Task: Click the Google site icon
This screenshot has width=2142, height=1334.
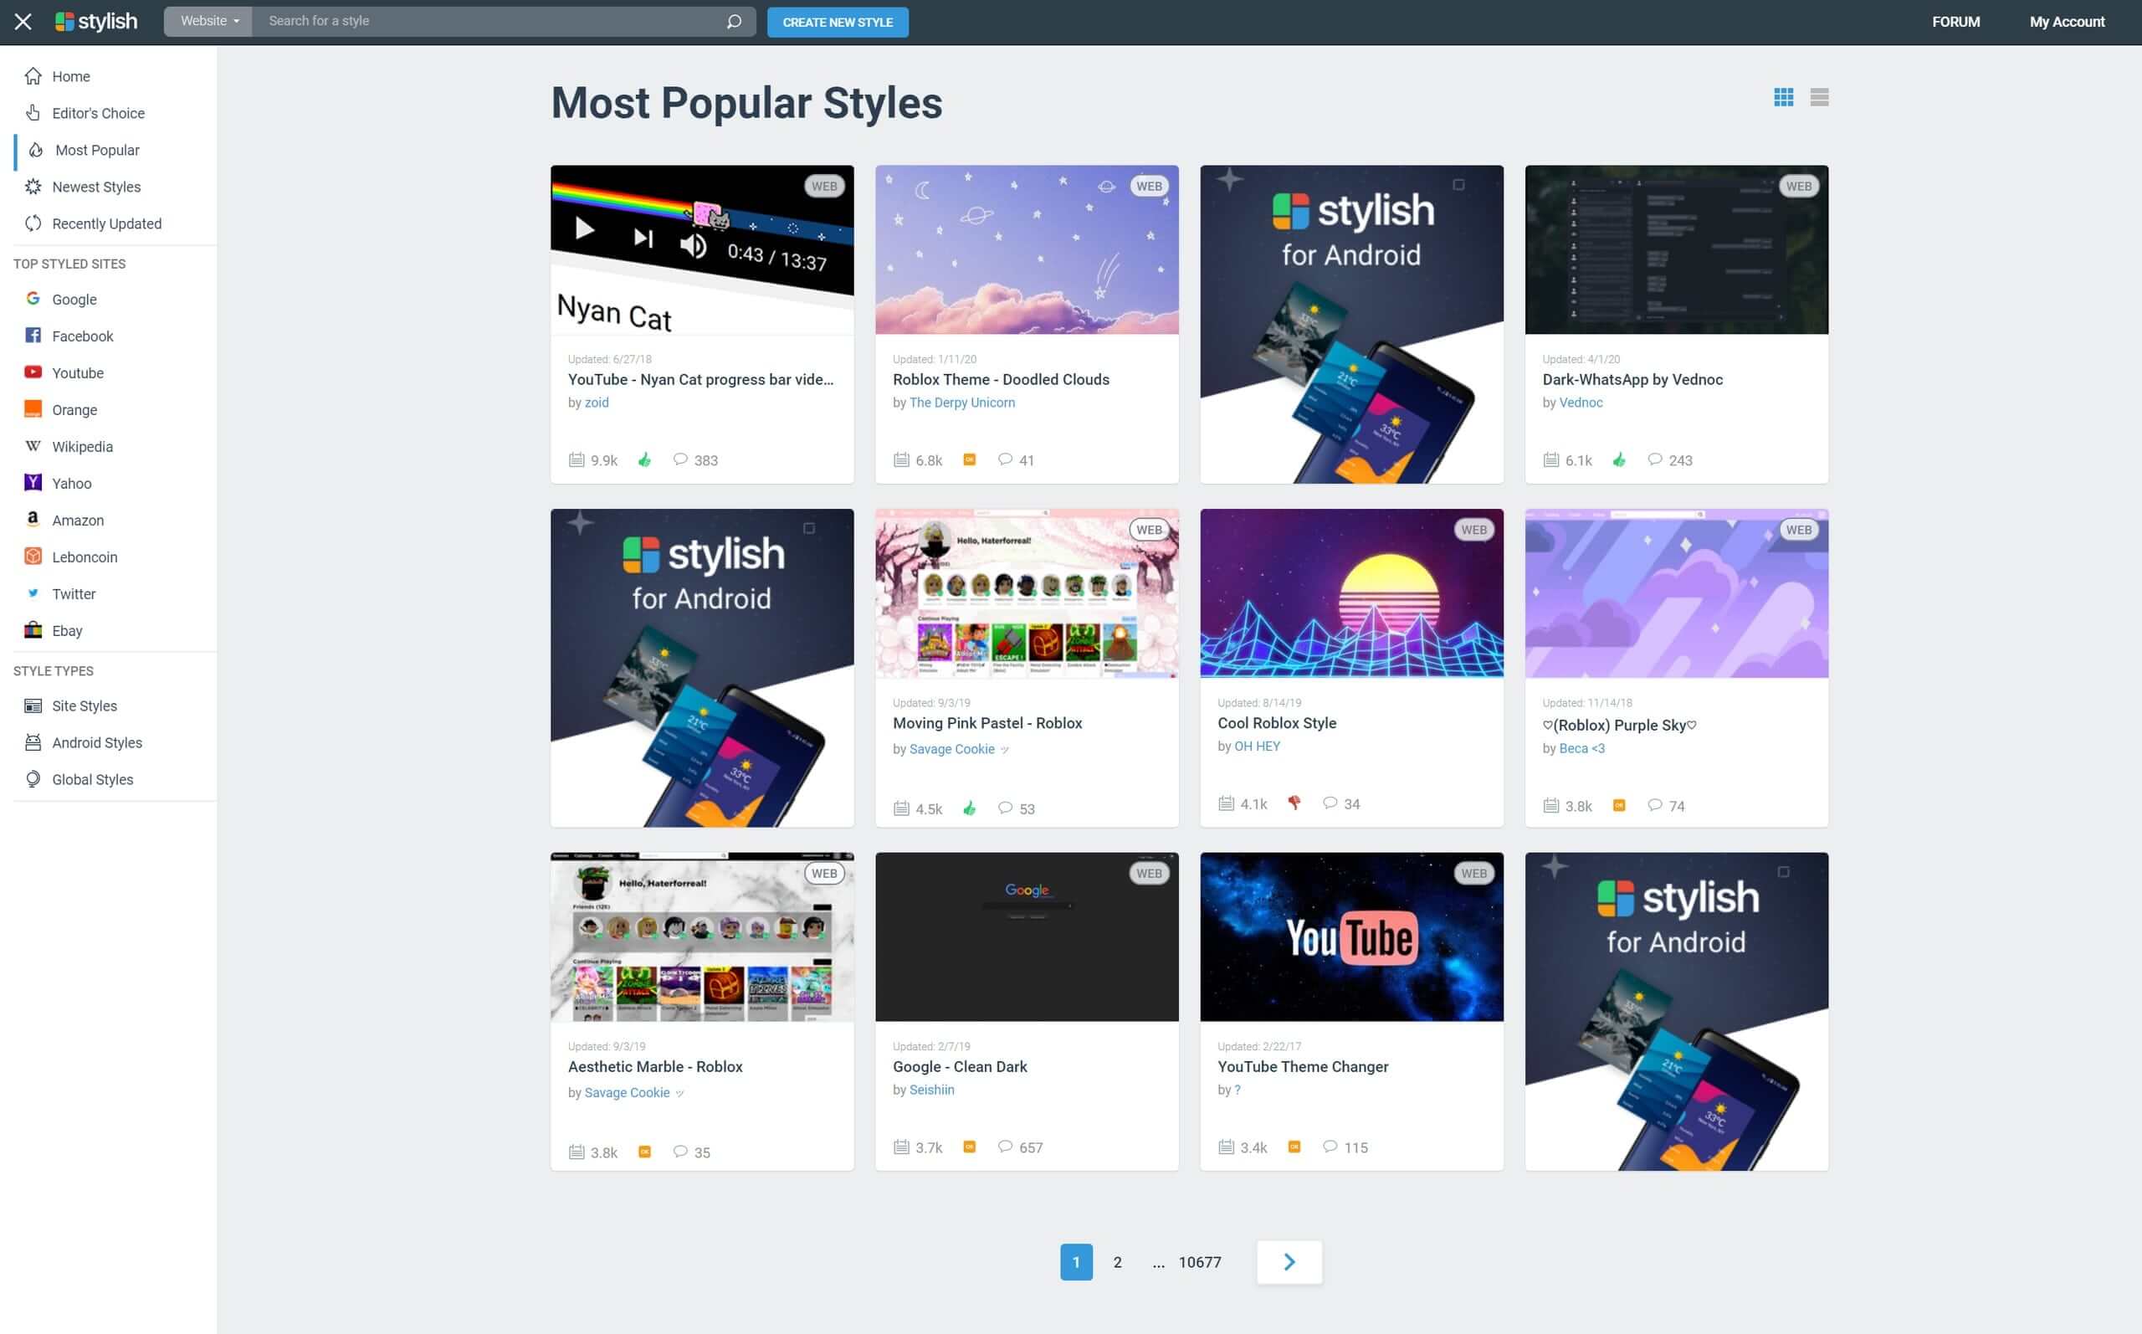Action: (33, 298)
